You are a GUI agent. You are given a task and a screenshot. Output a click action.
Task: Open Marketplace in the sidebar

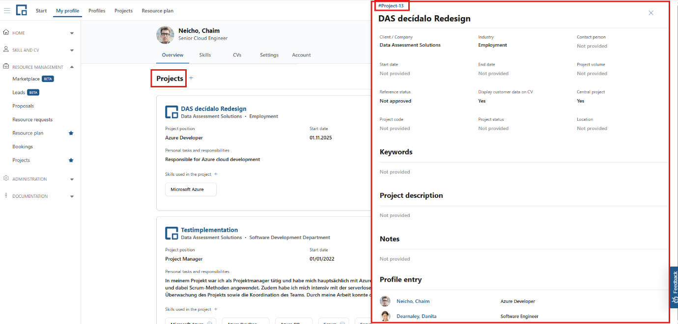pyautogui.click(x=26, y=79)
